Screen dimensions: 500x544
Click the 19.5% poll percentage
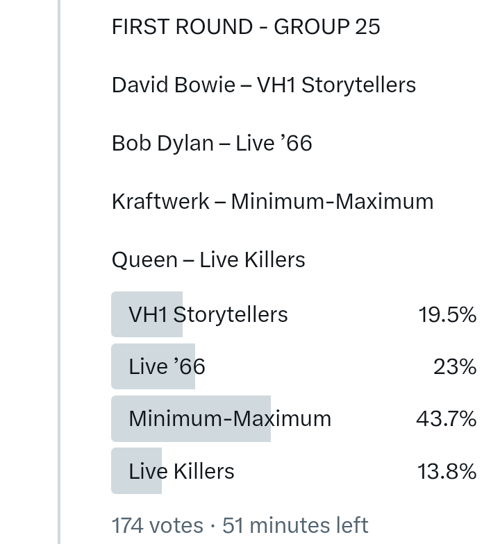(447, 315)
